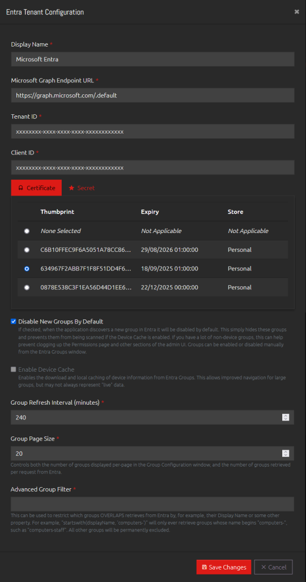Toggle Disable New Groups By Default checkbox
Viewport: 306px width, 582px height.
coord(14,322)
